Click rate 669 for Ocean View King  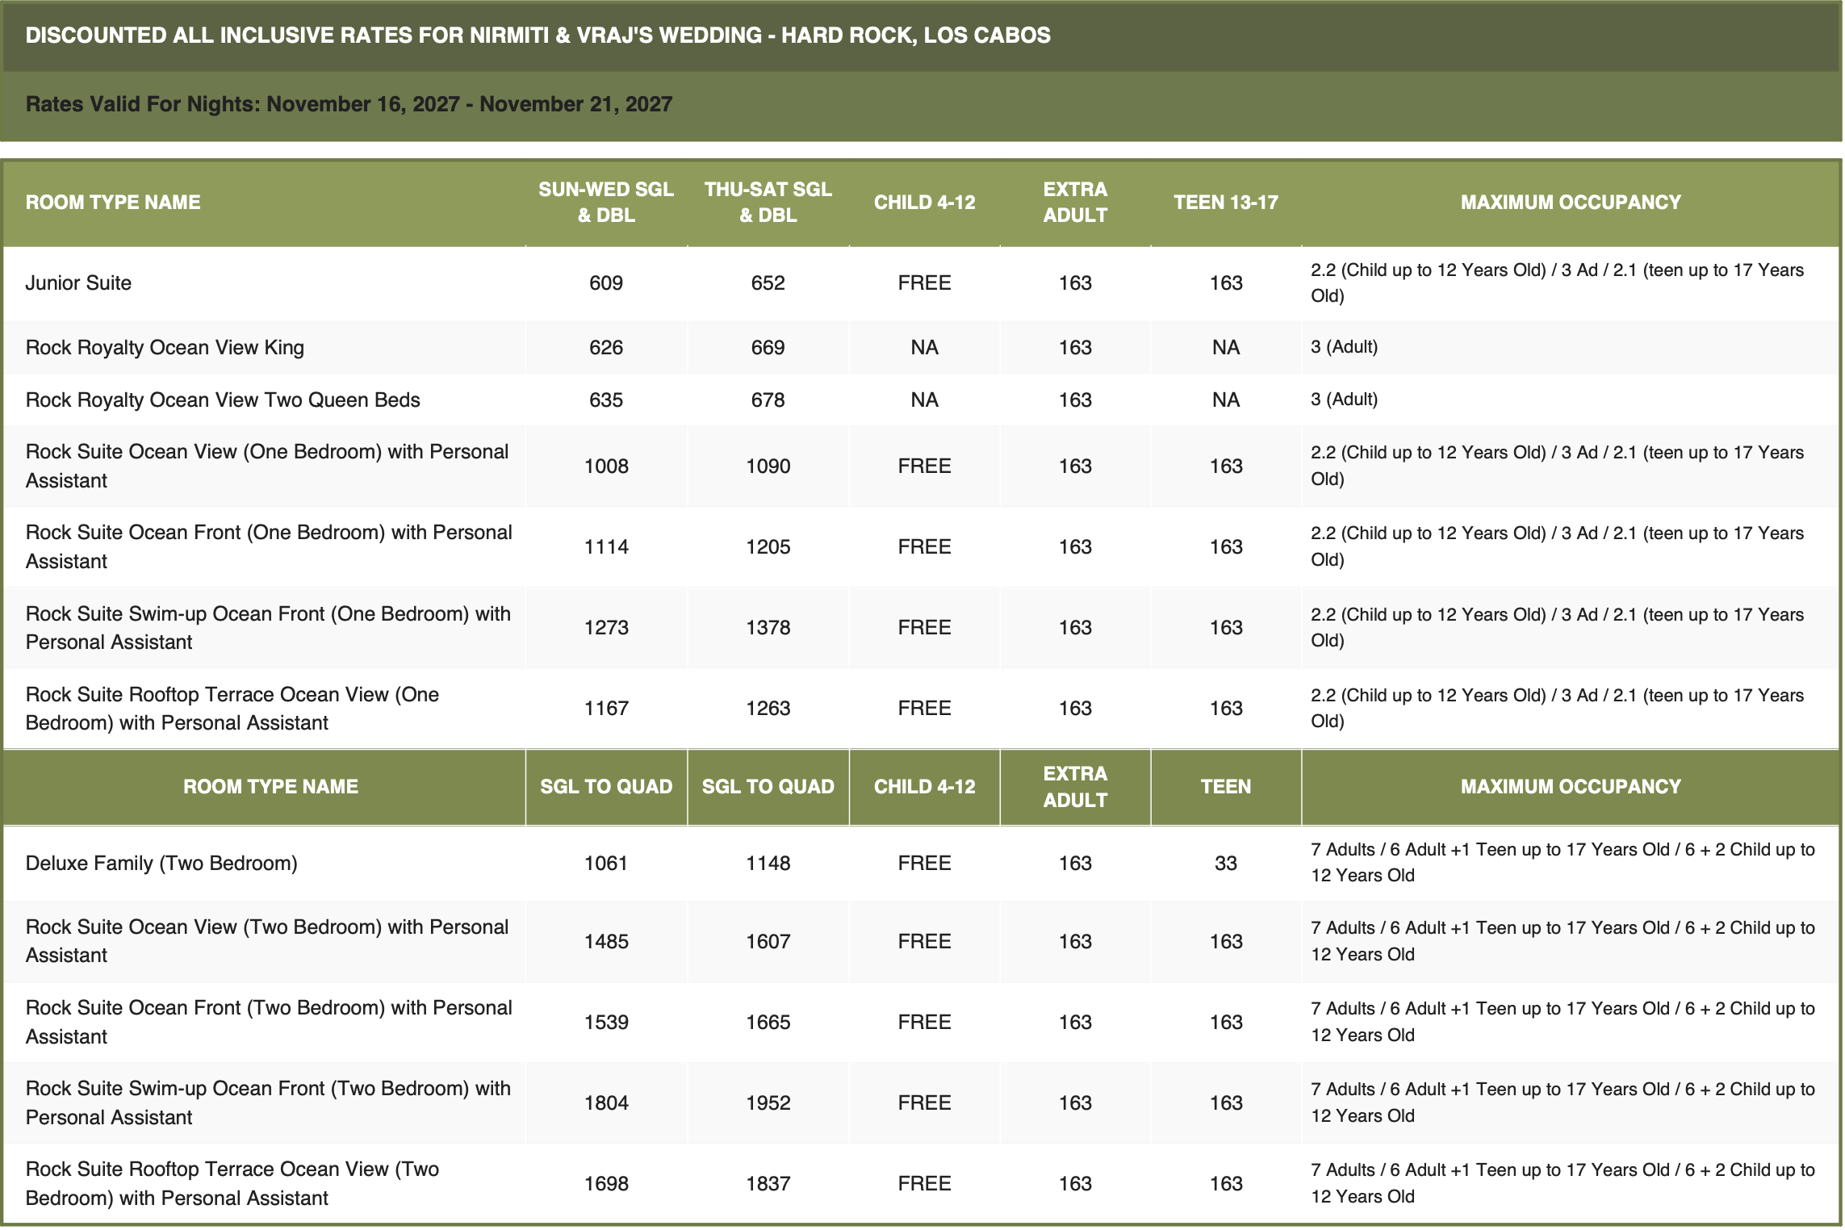tap(768, 347)
